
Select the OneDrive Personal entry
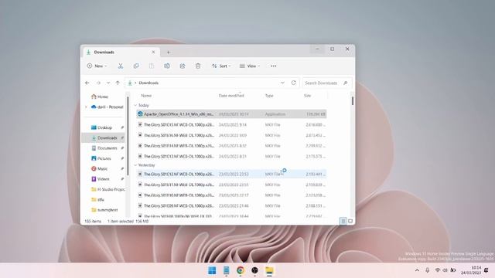pos(107,107)
